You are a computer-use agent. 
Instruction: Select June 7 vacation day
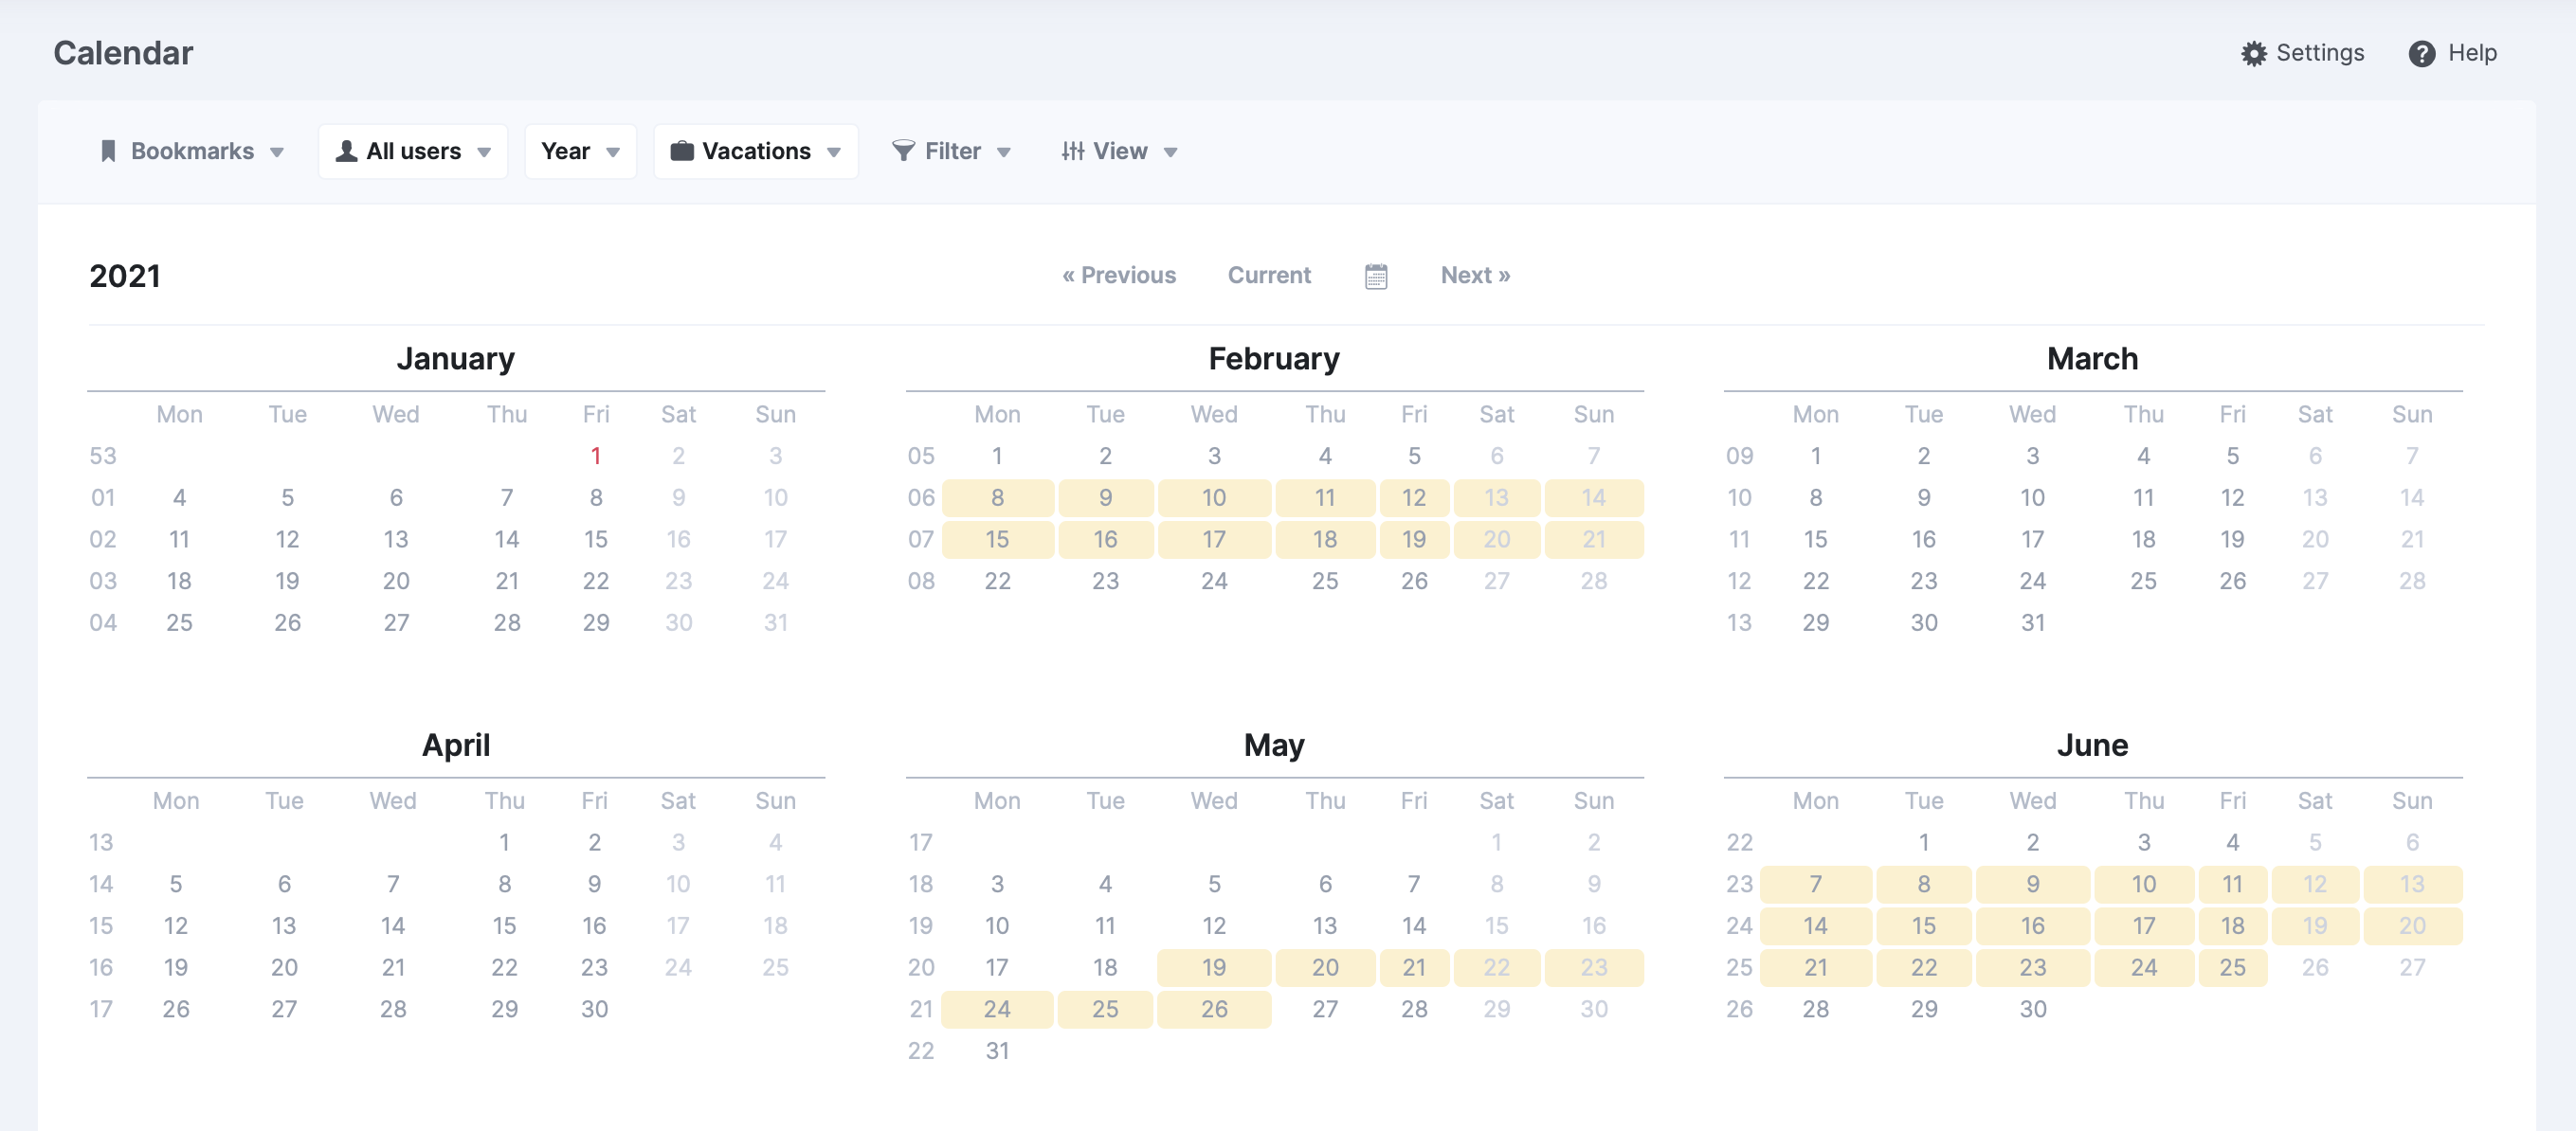coord(1816,884)
